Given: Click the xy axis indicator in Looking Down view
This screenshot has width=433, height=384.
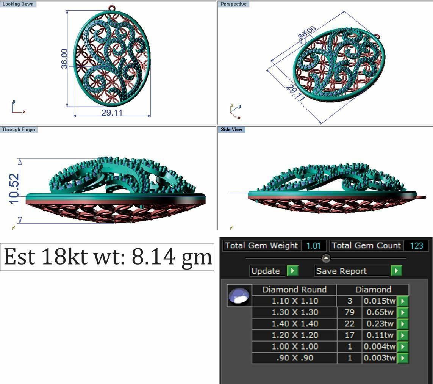Looking at the screenshot, I should [x=19, y=107].
